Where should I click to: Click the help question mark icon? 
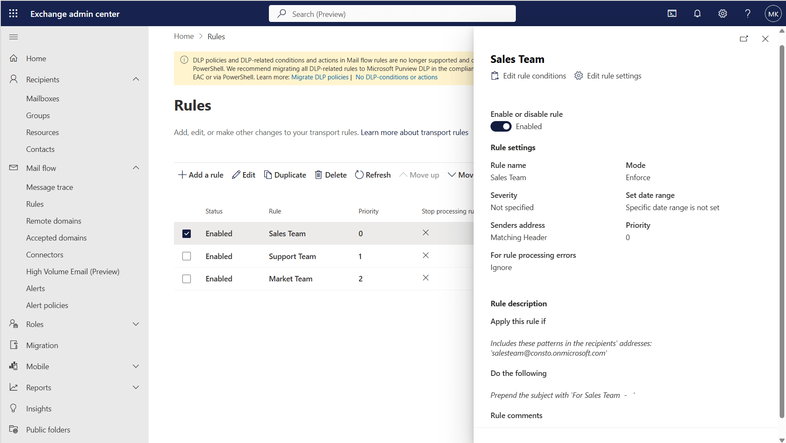click(748, 14)
